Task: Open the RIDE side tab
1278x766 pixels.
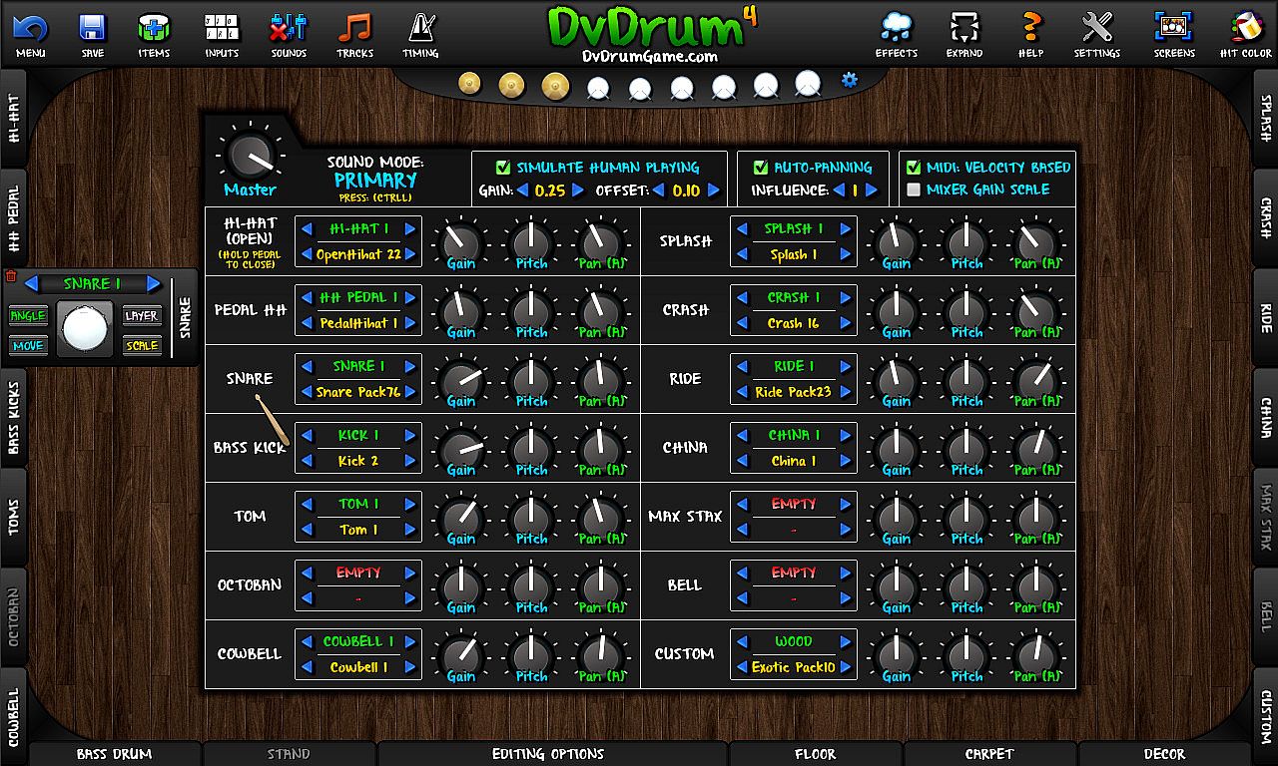Action: pos(1265,317)
